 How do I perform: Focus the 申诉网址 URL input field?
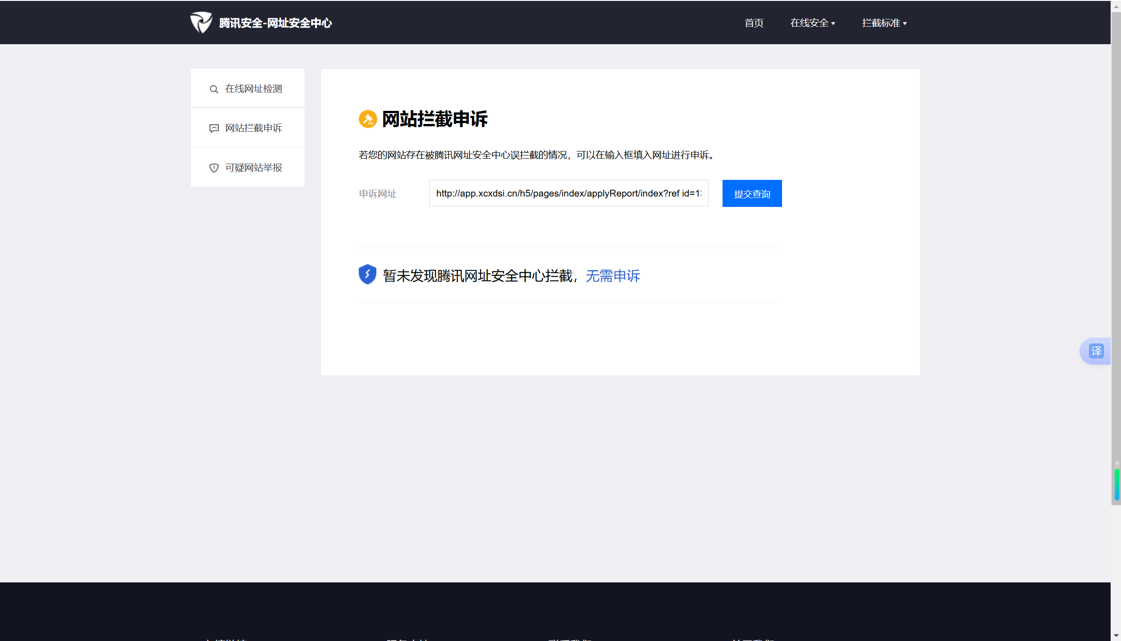(568, 193)
